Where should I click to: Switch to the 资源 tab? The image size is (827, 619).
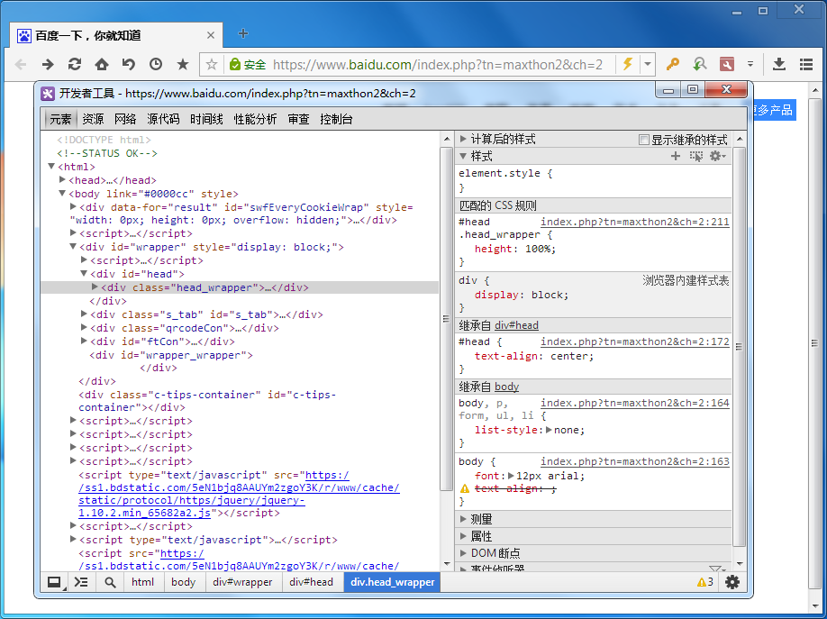tap(93, 119)
